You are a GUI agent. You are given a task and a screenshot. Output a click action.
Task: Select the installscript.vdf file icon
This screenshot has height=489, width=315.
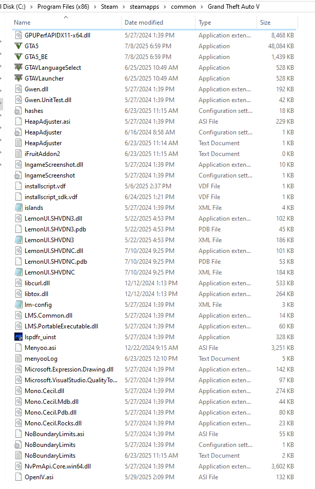18,186
